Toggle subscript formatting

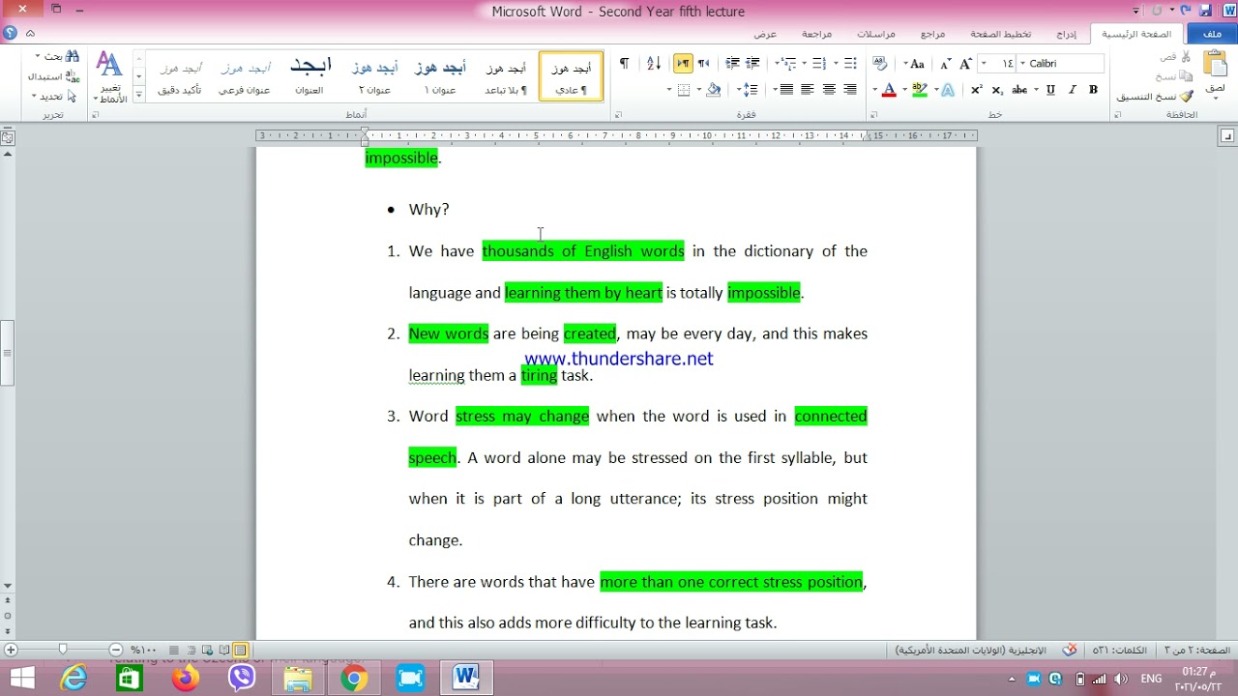997,90
